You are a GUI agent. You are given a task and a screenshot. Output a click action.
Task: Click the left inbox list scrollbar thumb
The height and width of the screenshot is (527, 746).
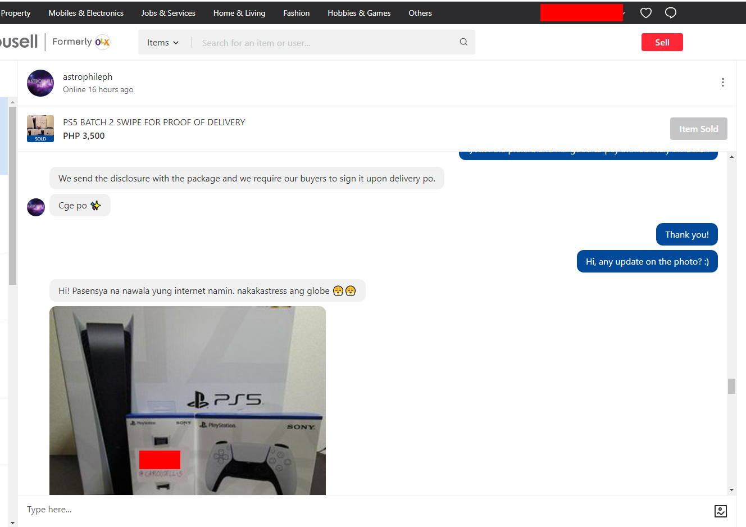tap(12, 196)
